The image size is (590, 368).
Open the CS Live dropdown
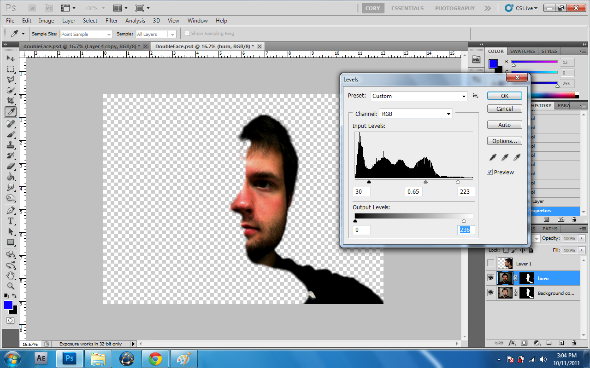[x=521, y=8]
